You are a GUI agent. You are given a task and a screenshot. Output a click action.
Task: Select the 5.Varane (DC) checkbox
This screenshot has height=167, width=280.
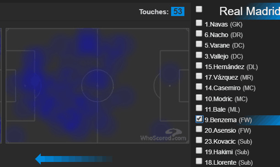point(199,44)
